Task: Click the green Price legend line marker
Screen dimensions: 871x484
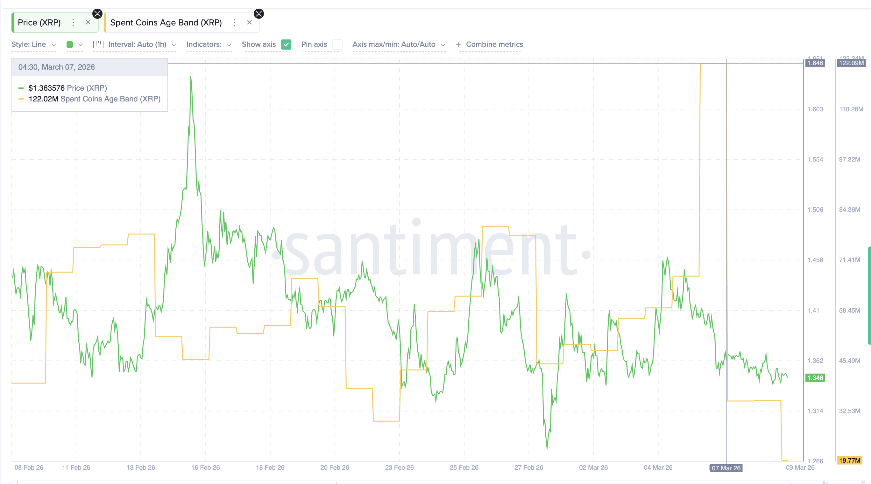Action: pos(22,87)
